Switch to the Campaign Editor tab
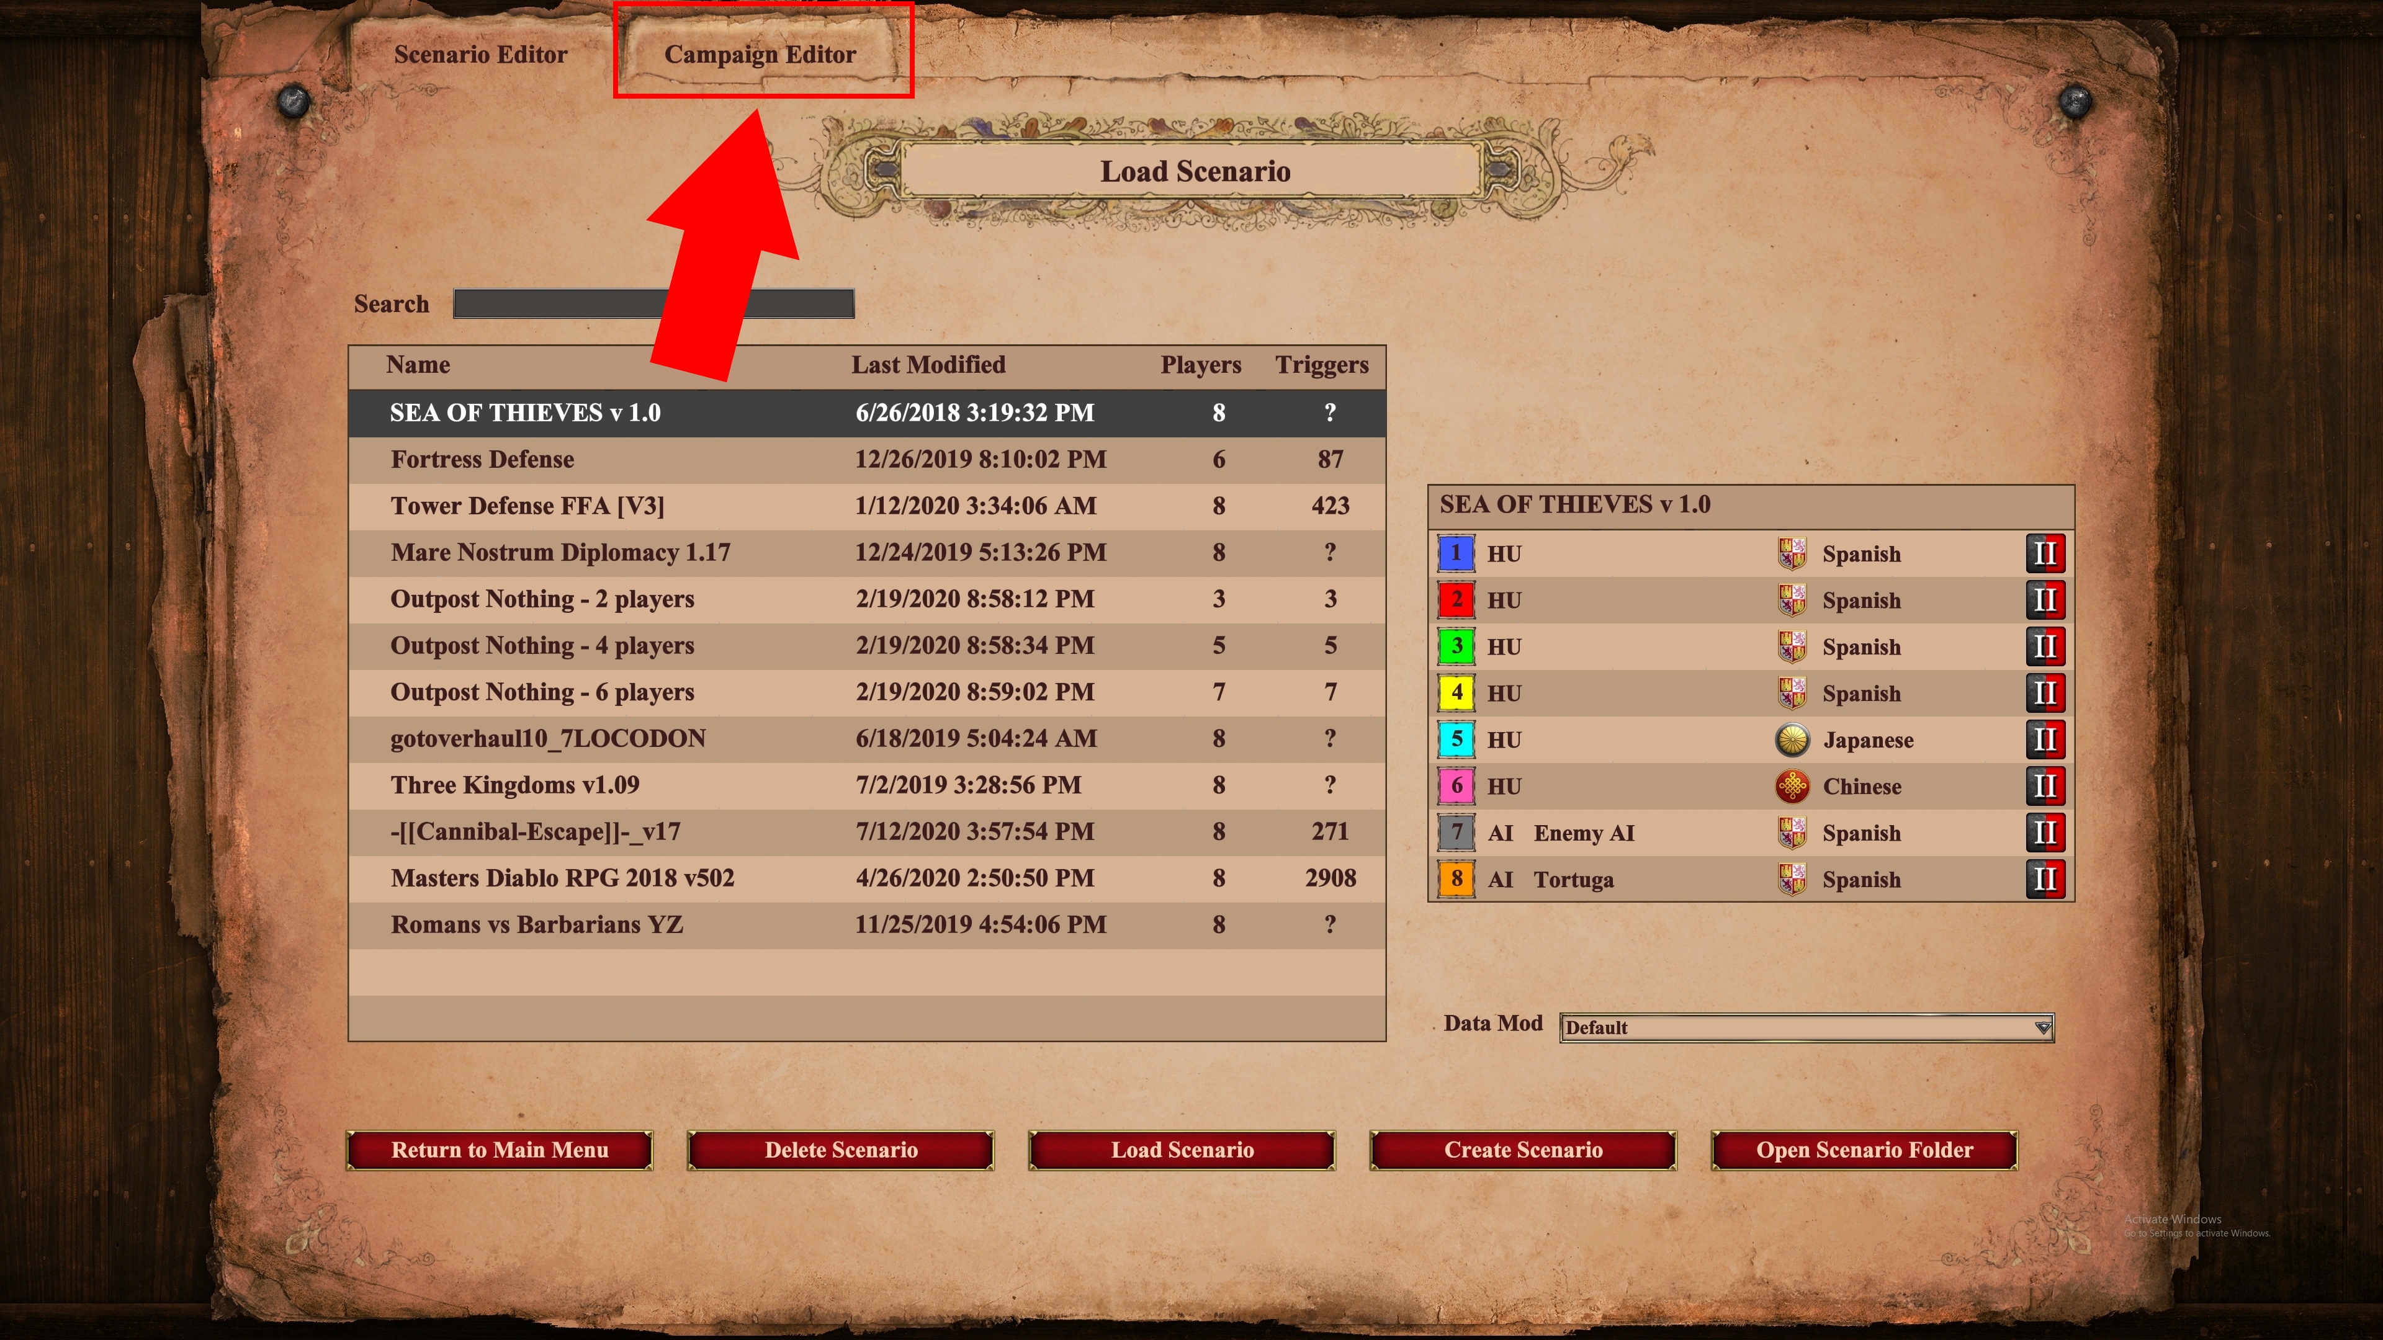This screenshot has width=2383, height=1340. [x=760, y=55]
